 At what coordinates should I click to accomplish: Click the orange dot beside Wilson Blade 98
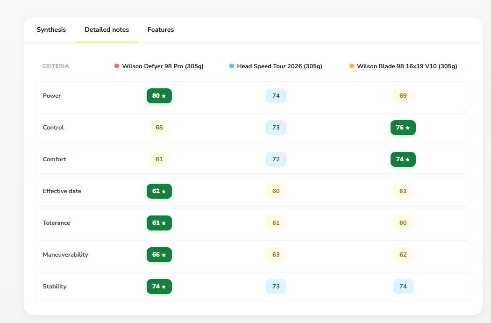[352, 66]
